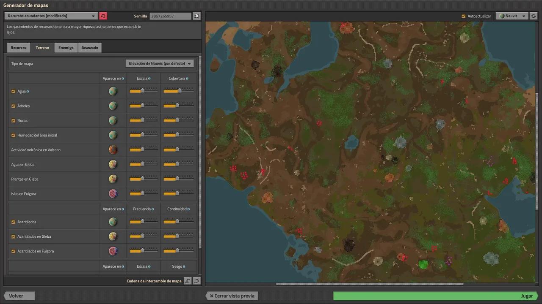Image resolution: width=542 pixels, height=304 pixels.
Task: Click 'Tipo de mapa' label
Action: click(22, 64)
